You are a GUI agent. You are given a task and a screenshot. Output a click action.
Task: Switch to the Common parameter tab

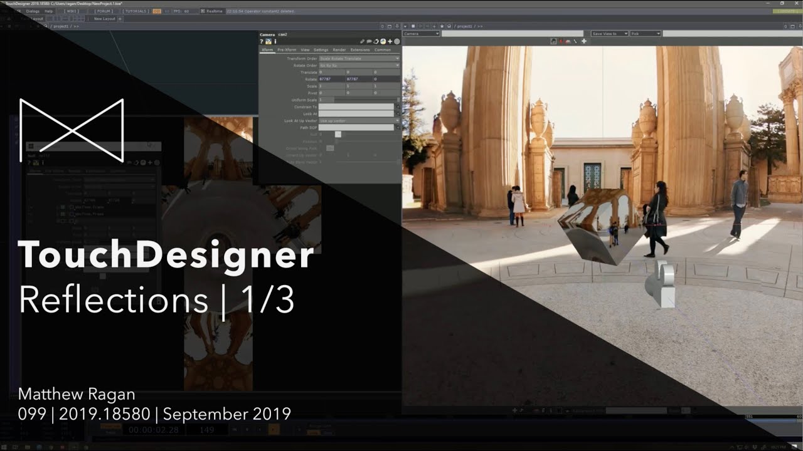[383, 49]
